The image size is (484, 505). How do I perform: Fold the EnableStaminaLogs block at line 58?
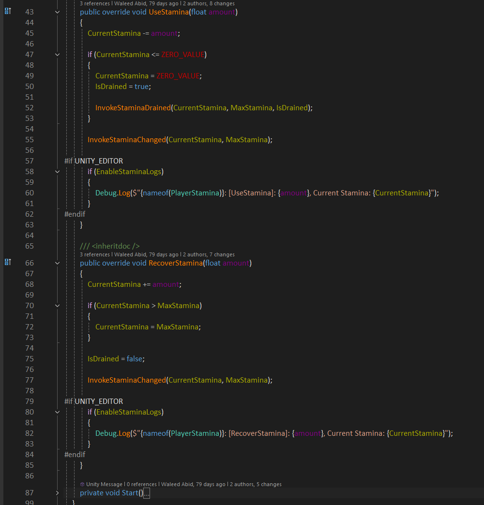[58, 172]
